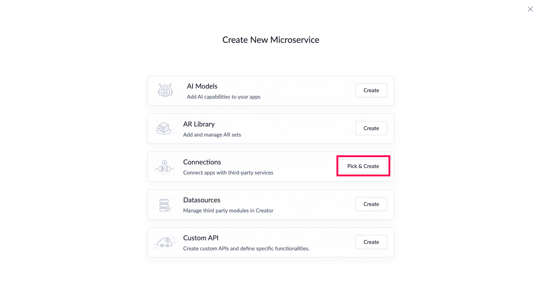
Task: Click the Connections plug icon
Action: (x=165, y=167)
